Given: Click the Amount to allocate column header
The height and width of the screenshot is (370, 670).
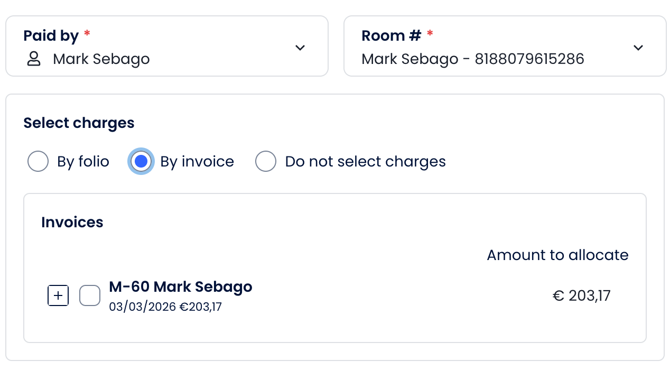Looking at the screenshot, I should pyautogui.click(x=557, y=255).
